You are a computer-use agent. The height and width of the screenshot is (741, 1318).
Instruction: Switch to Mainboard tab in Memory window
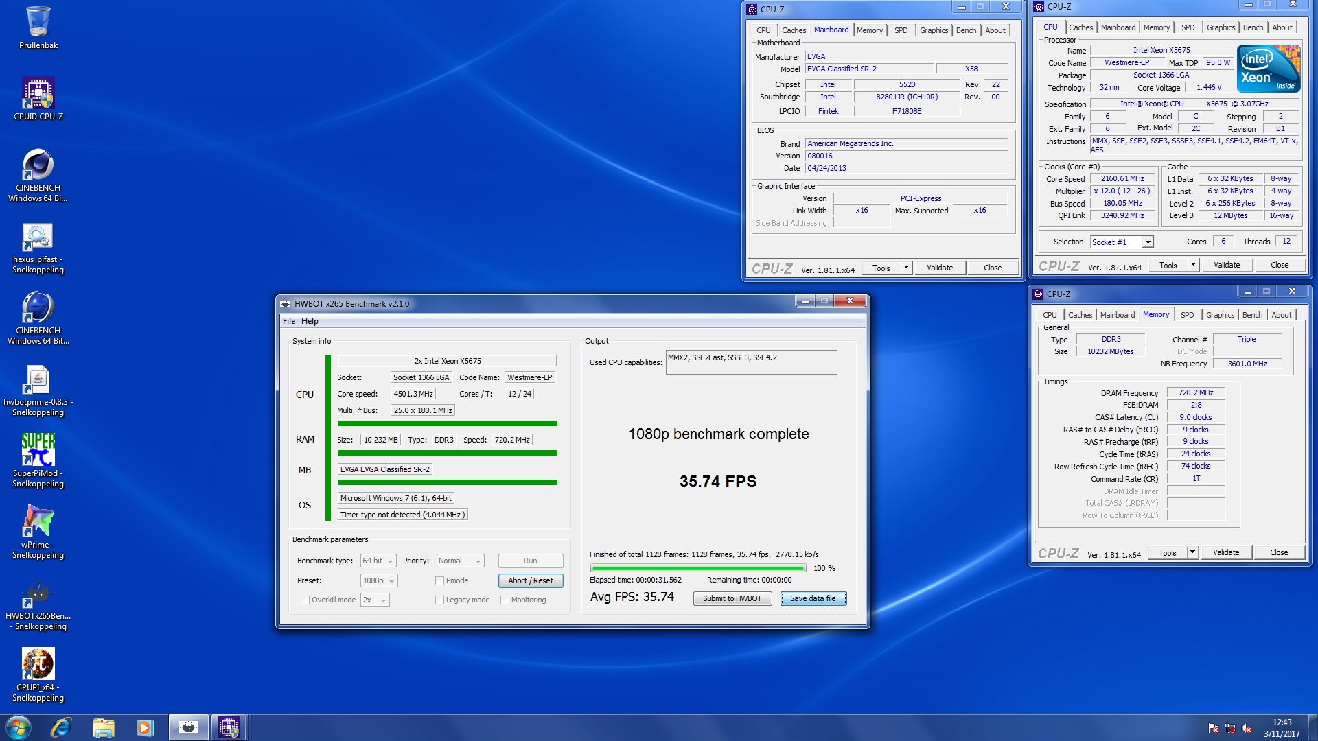coord(1118,315)
